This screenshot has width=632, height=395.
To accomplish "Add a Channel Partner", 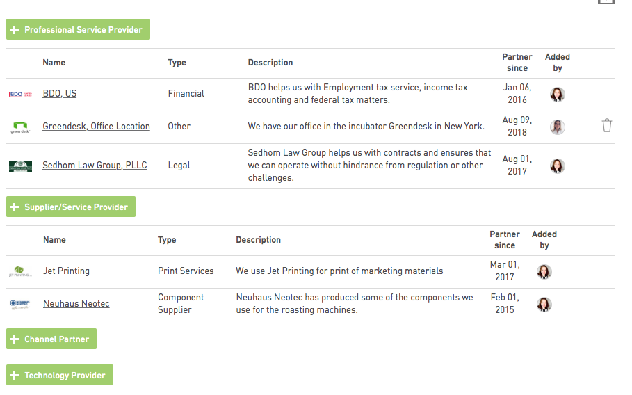I will click(x=51, y=339).
